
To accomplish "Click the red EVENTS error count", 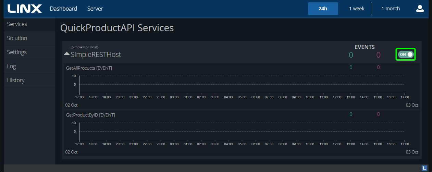I will tap(378, 55).
